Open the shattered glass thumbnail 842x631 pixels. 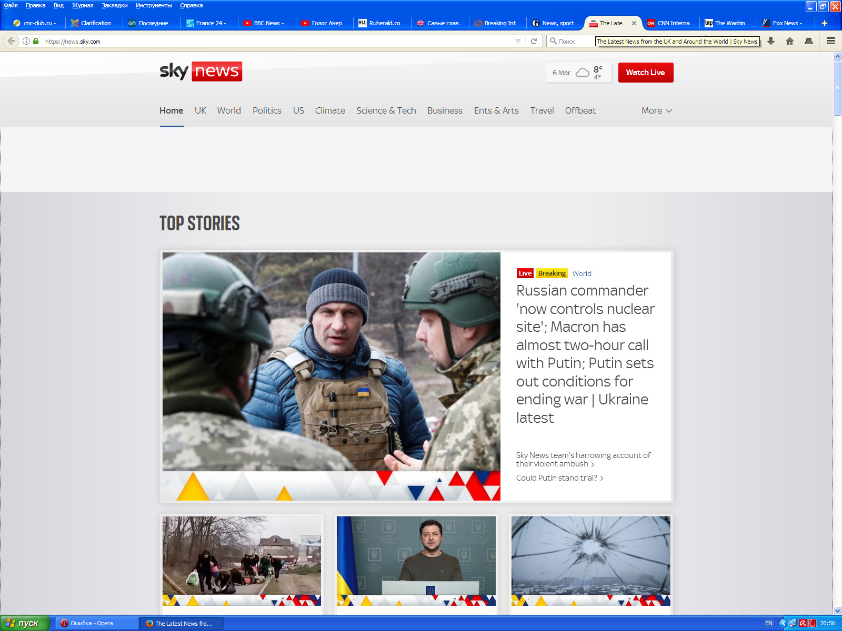[x=591, y=561]
